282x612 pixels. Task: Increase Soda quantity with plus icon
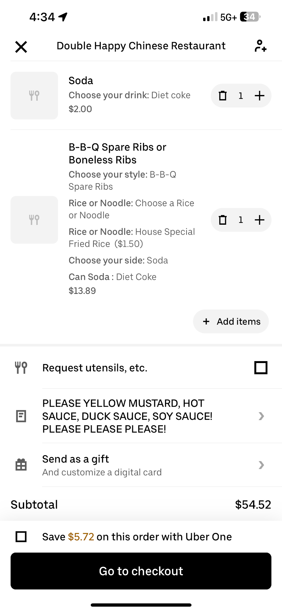pyautogui.click(x=259, y=96)
